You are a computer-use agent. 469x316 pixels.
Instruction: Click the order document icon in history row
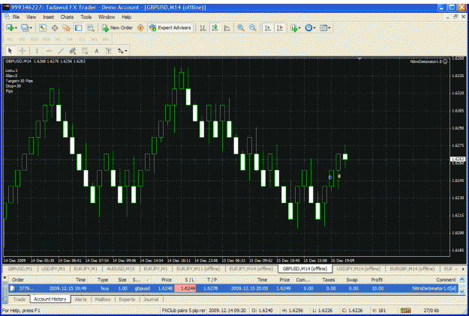[13, 288]
